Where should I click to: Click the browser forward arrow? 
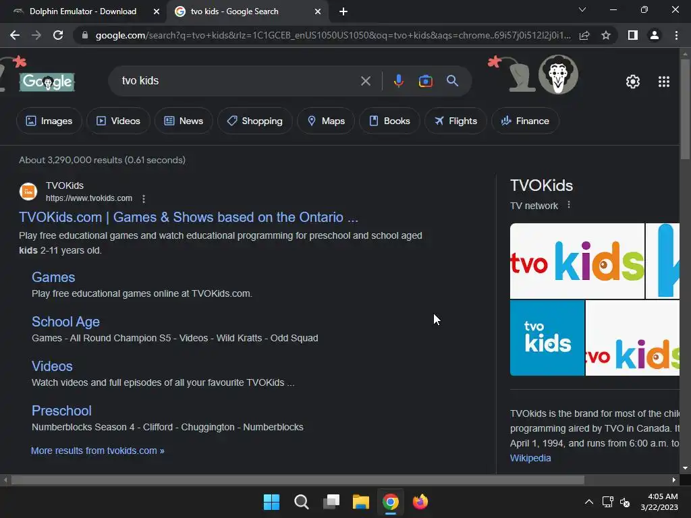(36, 35)
